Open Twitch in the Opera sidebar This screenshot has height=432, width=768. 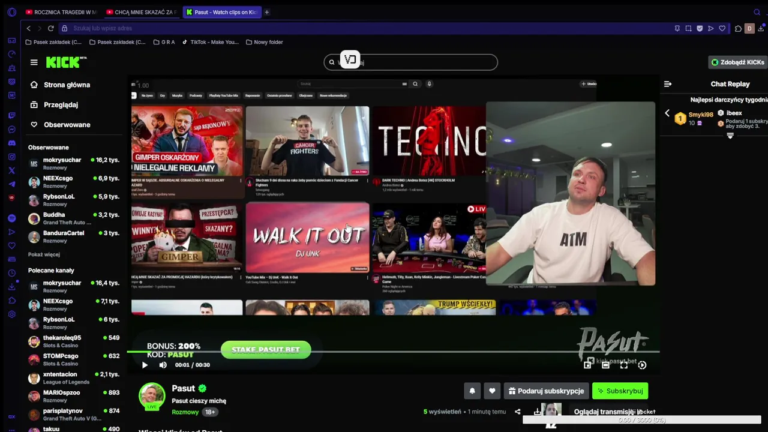point(11,115)
